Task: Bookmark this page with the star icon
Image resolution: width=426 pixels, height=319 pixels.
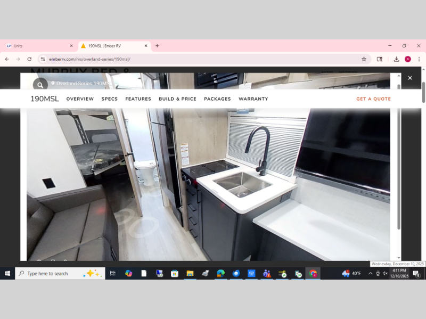Action: [364, 59]
